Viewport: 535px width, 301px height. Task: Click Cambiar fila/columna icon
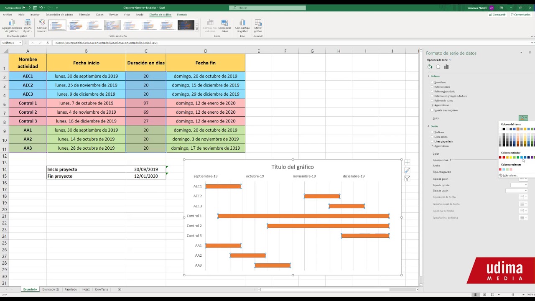coord(210,23)
